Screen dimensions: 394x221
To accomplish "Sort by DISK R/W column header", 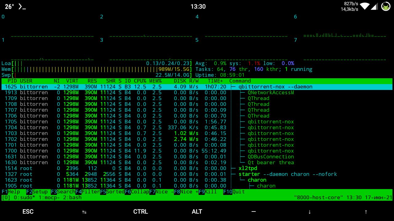I will [186, 81].
